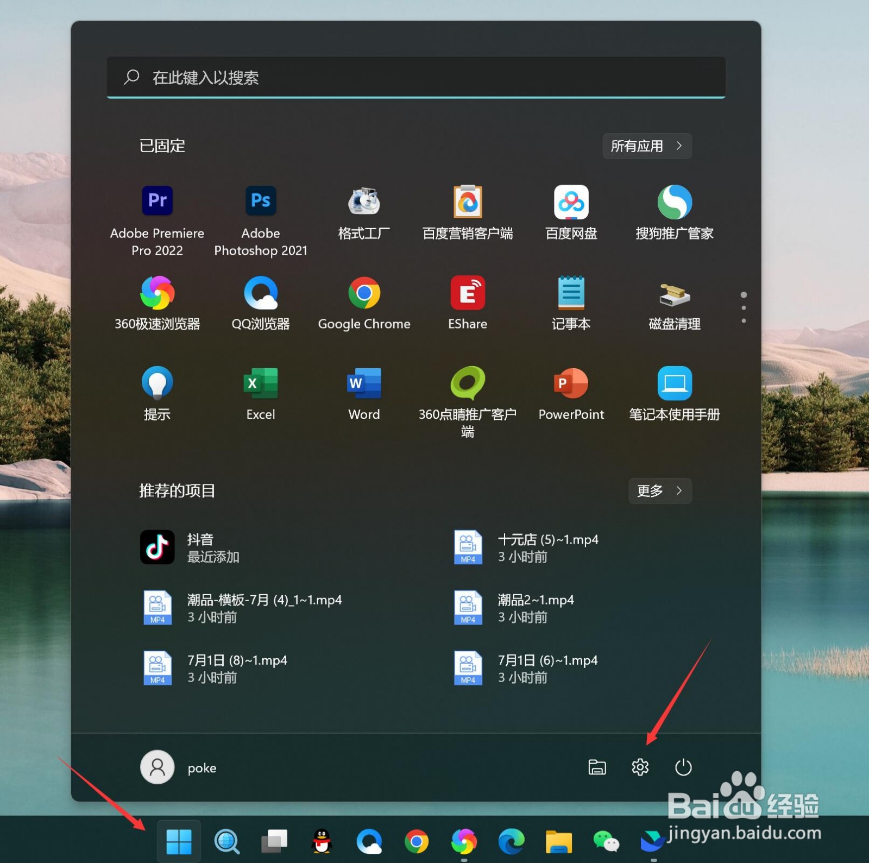Open WeChat on the taskbar
869x863 pixels.
(x=606, y=841)
